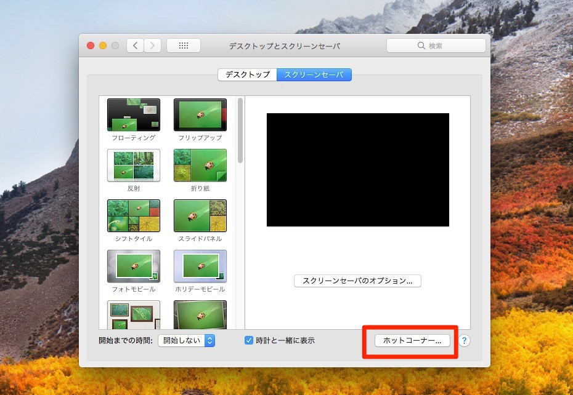Click the magnifier icon in the search field
Screen dimensions: 573x395
pos(421,46)
